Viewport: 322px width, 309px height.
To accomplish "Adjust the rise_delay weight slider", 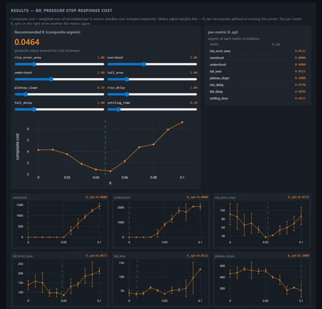I will [x=152, y=94].
